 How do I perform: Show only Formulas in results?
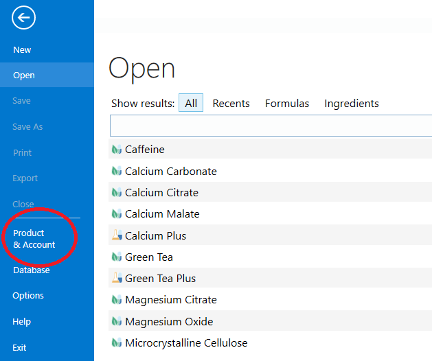[x=287, y=104]
